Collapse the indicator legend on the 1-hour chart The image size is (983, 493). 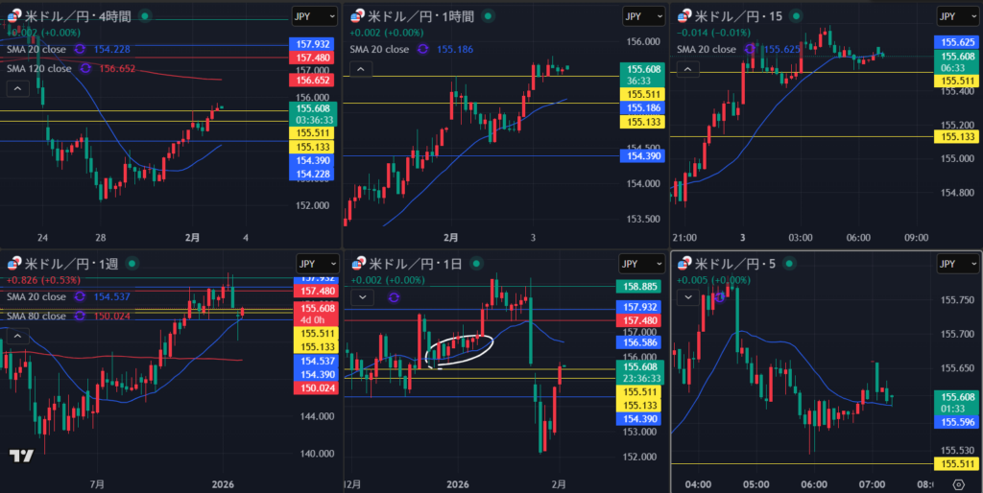click(361, 69)
